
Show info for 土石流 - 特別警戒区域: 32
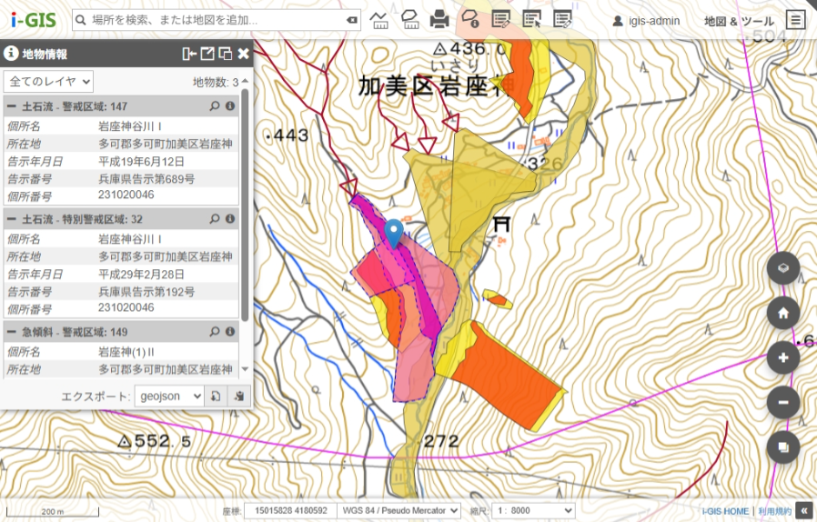(x=230, y=218)
